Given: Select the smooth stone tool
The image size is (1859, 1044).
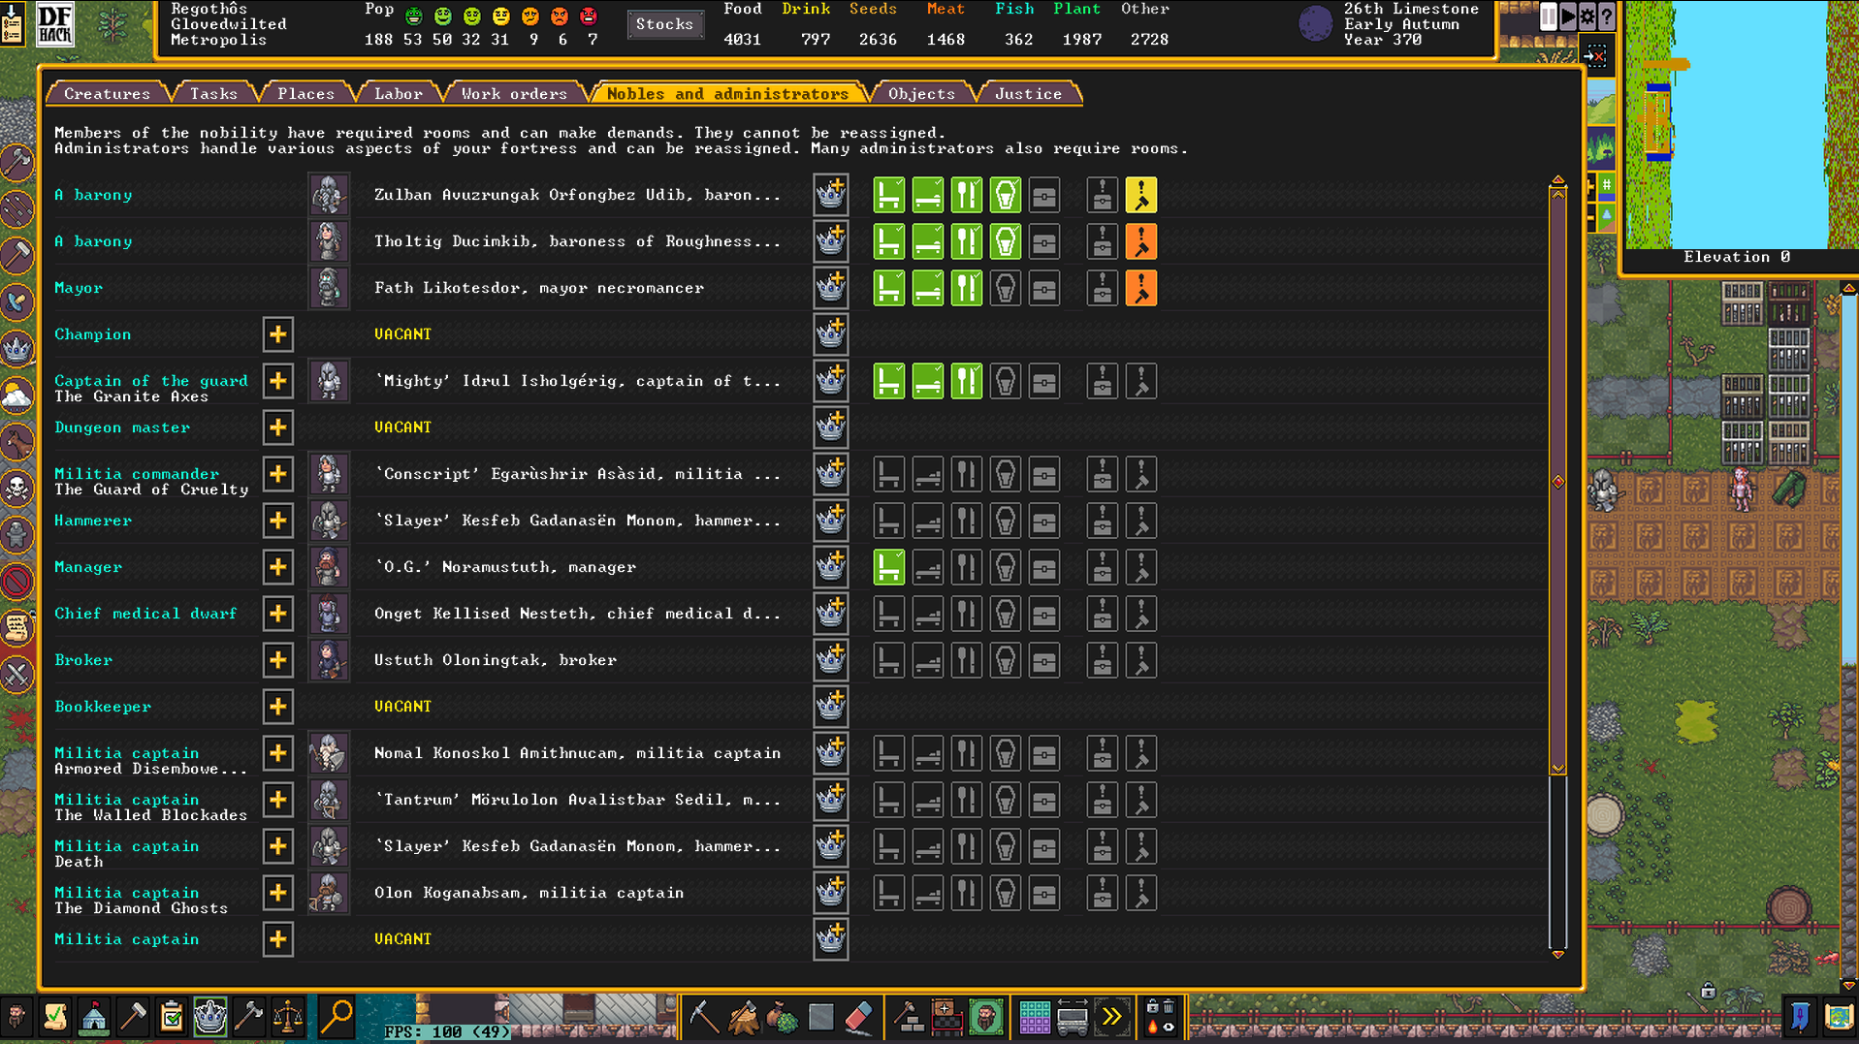Looking at the screenshot, I should [821, 1017].
